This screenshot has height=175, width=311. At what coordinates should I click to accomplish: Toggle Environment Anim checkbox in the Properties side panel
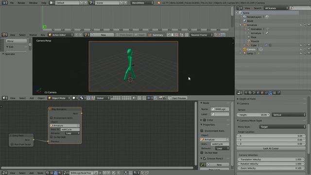click(x=202, y=131)
